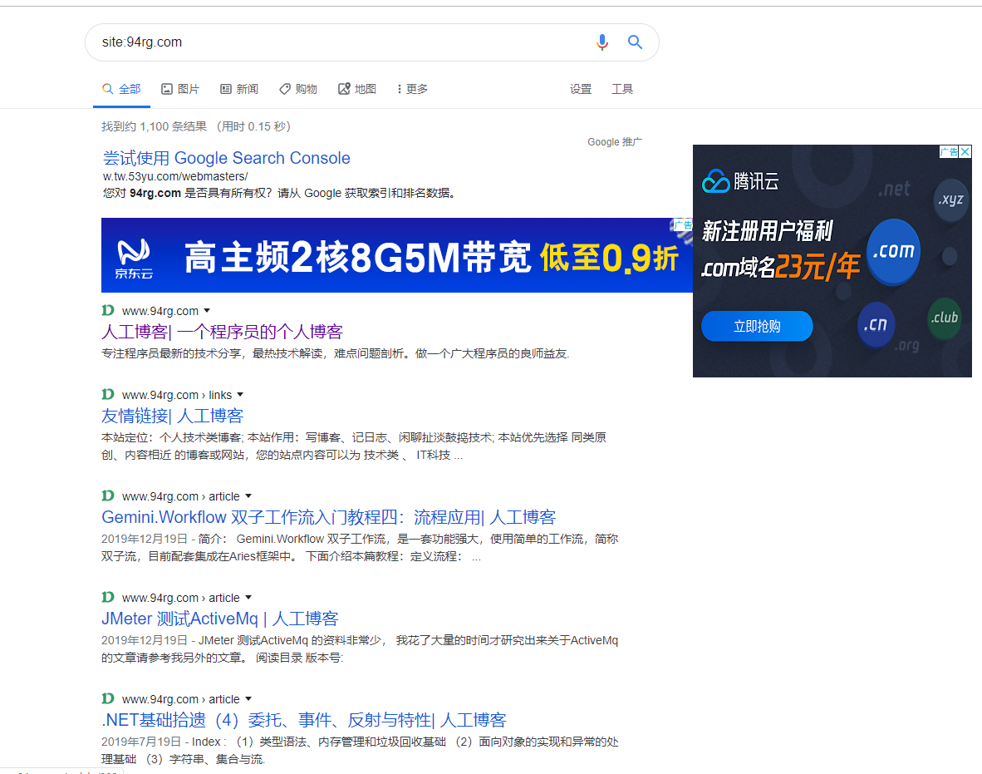Expand dropdown arrow for .NET基础拾遗 result URL
This screenshot has height=774, width=982.
coord(248,699)
